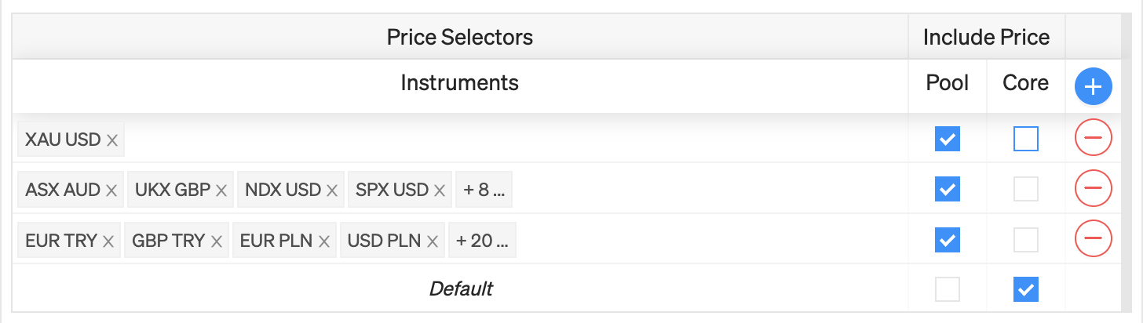
Task: Remove the XAU USD selector row
Action: point(1093,139)
